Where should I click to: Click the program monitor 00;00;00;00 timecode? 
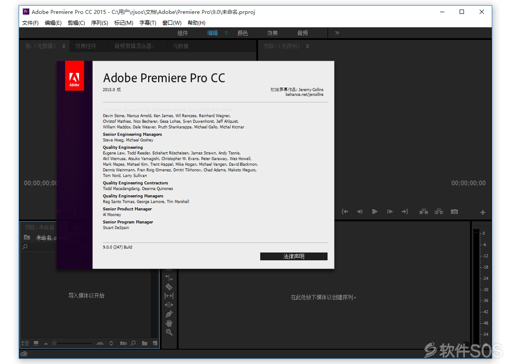[468, 183]
